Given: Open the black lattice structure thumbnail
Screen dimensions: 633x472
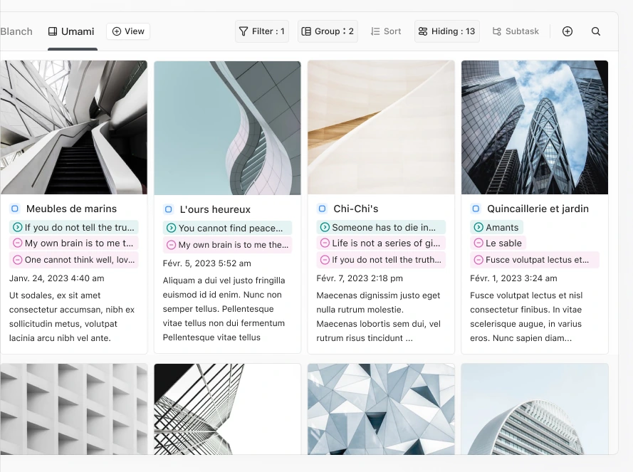Looking at the screenshot, I should [x=227, y=409].
